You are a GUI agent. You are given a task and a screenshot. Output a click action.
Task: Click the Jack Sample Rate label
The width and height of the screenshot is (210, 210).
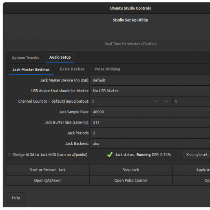click(x=74, y=112)
